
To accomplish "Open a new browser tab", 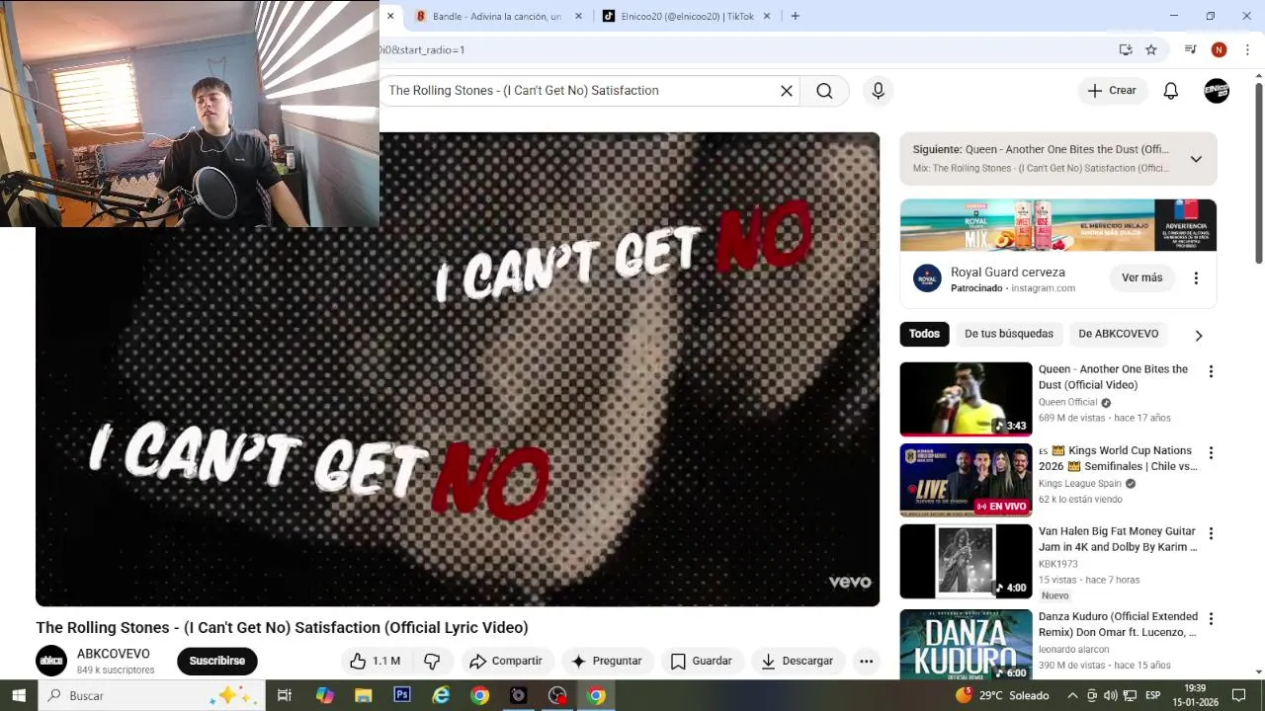I will coord(795,16).
